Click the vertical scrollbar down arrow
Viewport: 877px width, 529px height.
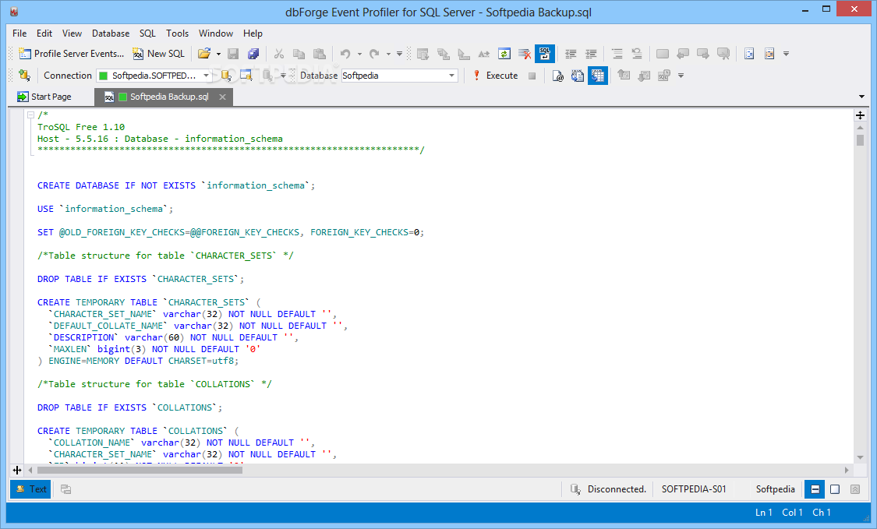[x=860, y=458]
